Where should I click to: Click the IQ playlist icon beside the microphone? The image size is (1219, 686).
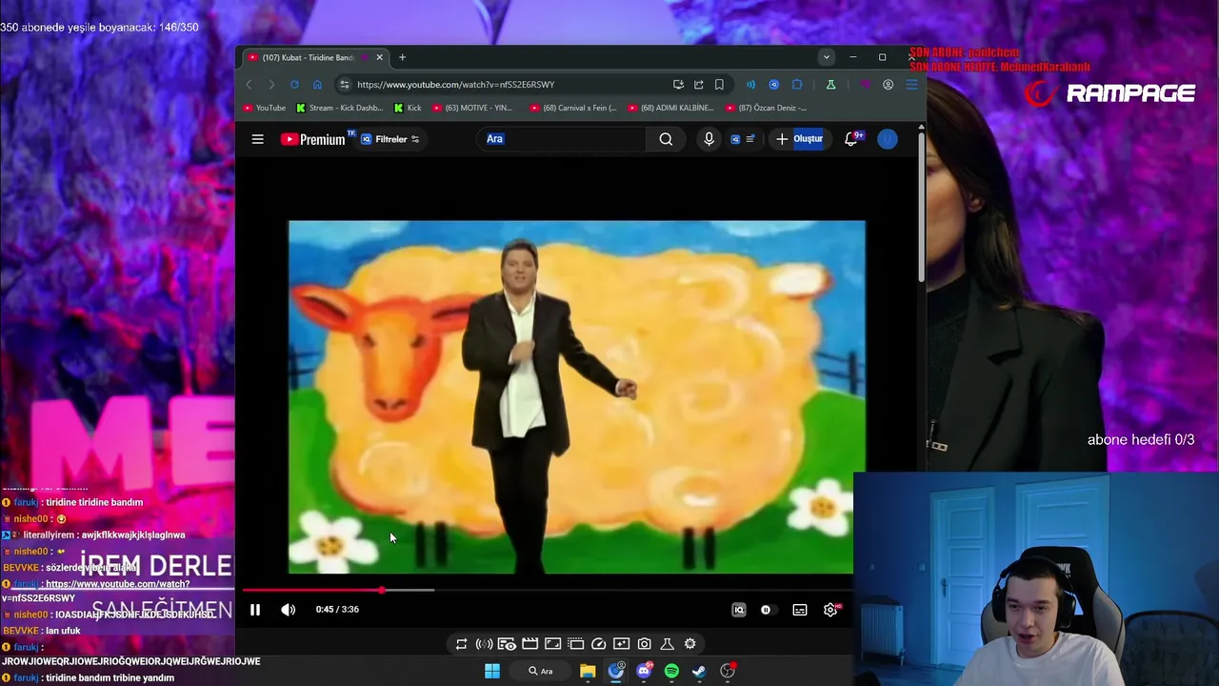coord(743,139)
